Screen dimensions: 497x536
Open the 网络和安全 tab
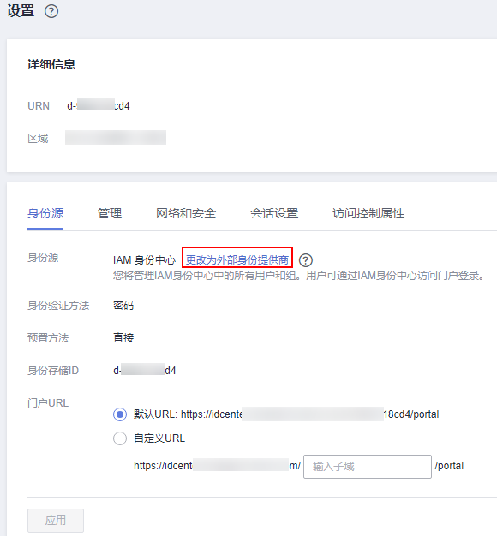coord(186,213)
